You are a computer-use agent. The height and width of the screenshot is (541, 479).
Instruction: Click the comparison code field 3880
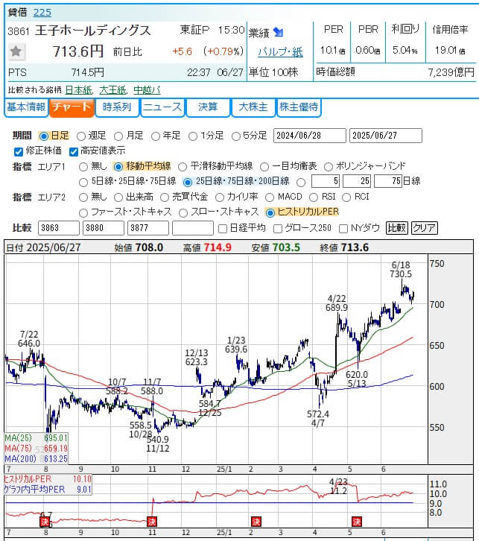point(104,228)
